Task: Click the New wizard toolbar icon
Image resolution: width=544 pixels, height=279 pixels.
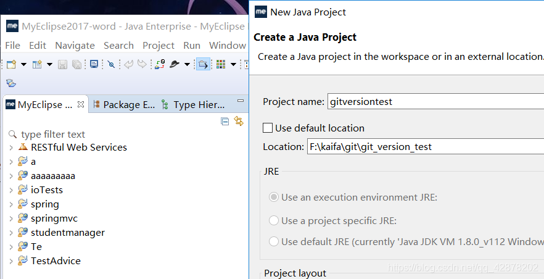Action: coord(12,64)
